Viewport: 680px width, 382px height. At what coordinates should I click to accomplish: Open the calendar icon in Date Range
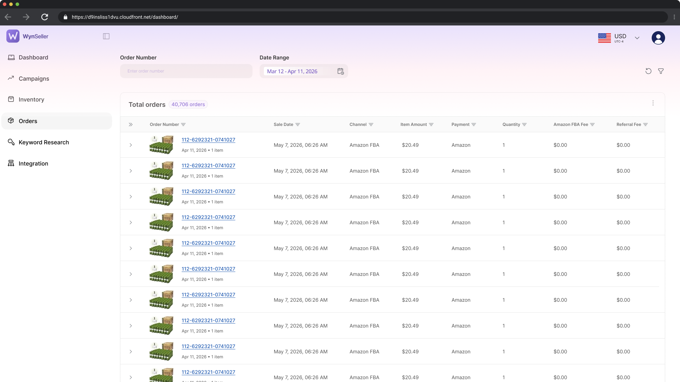340,71
